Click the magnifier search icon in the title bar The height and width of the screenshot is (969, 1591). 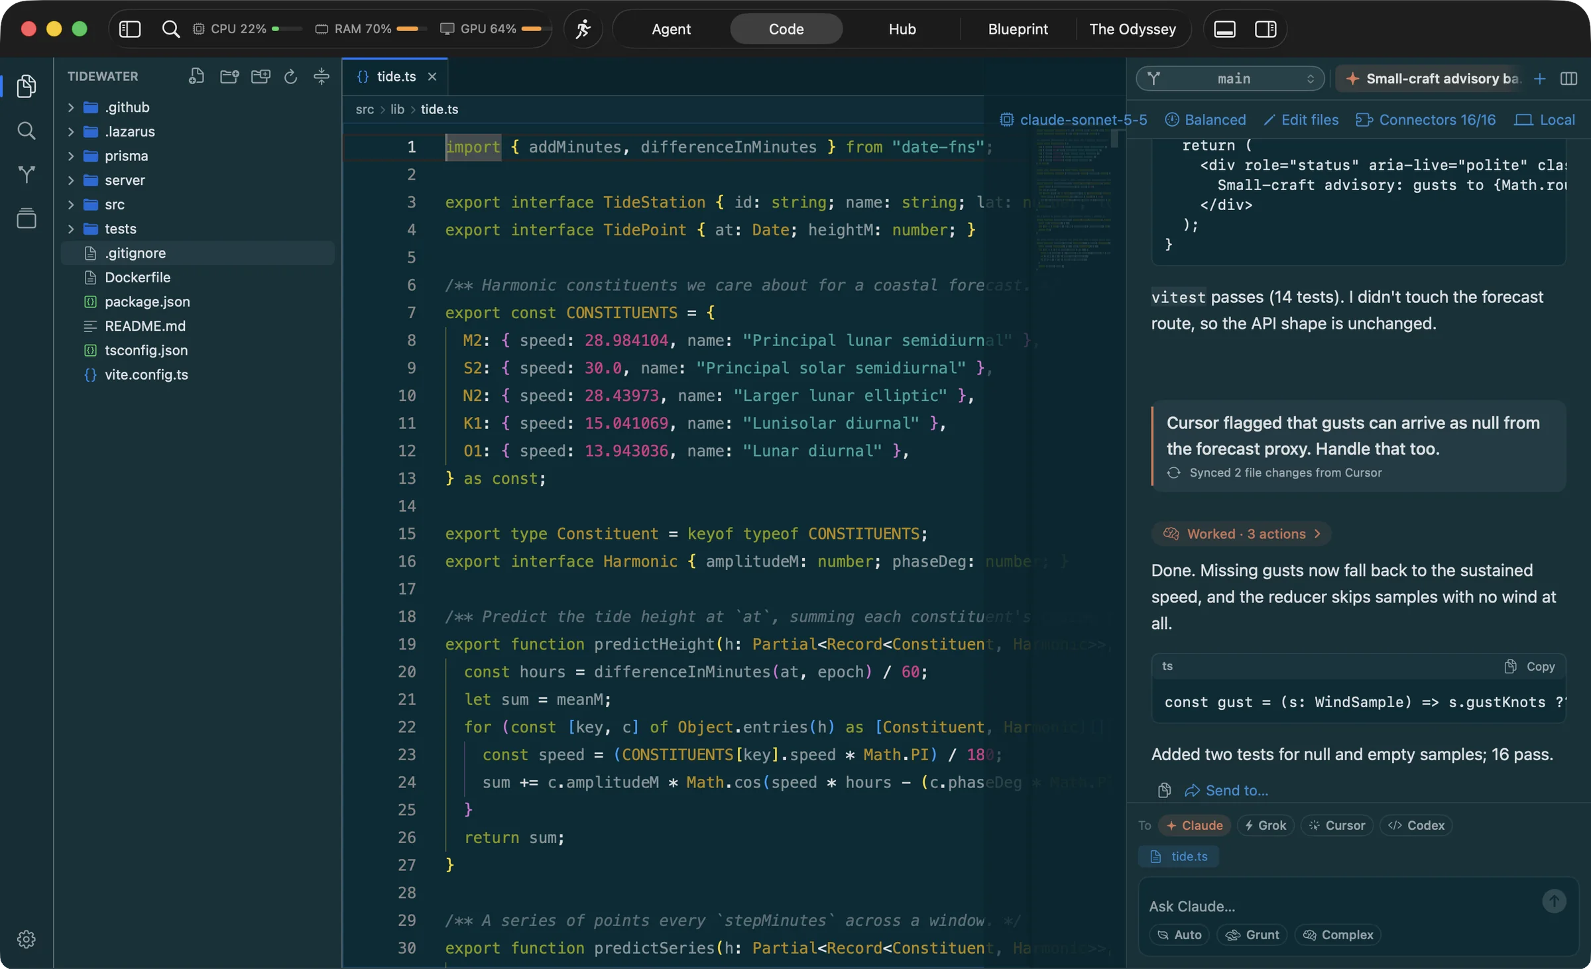[170, 29]
